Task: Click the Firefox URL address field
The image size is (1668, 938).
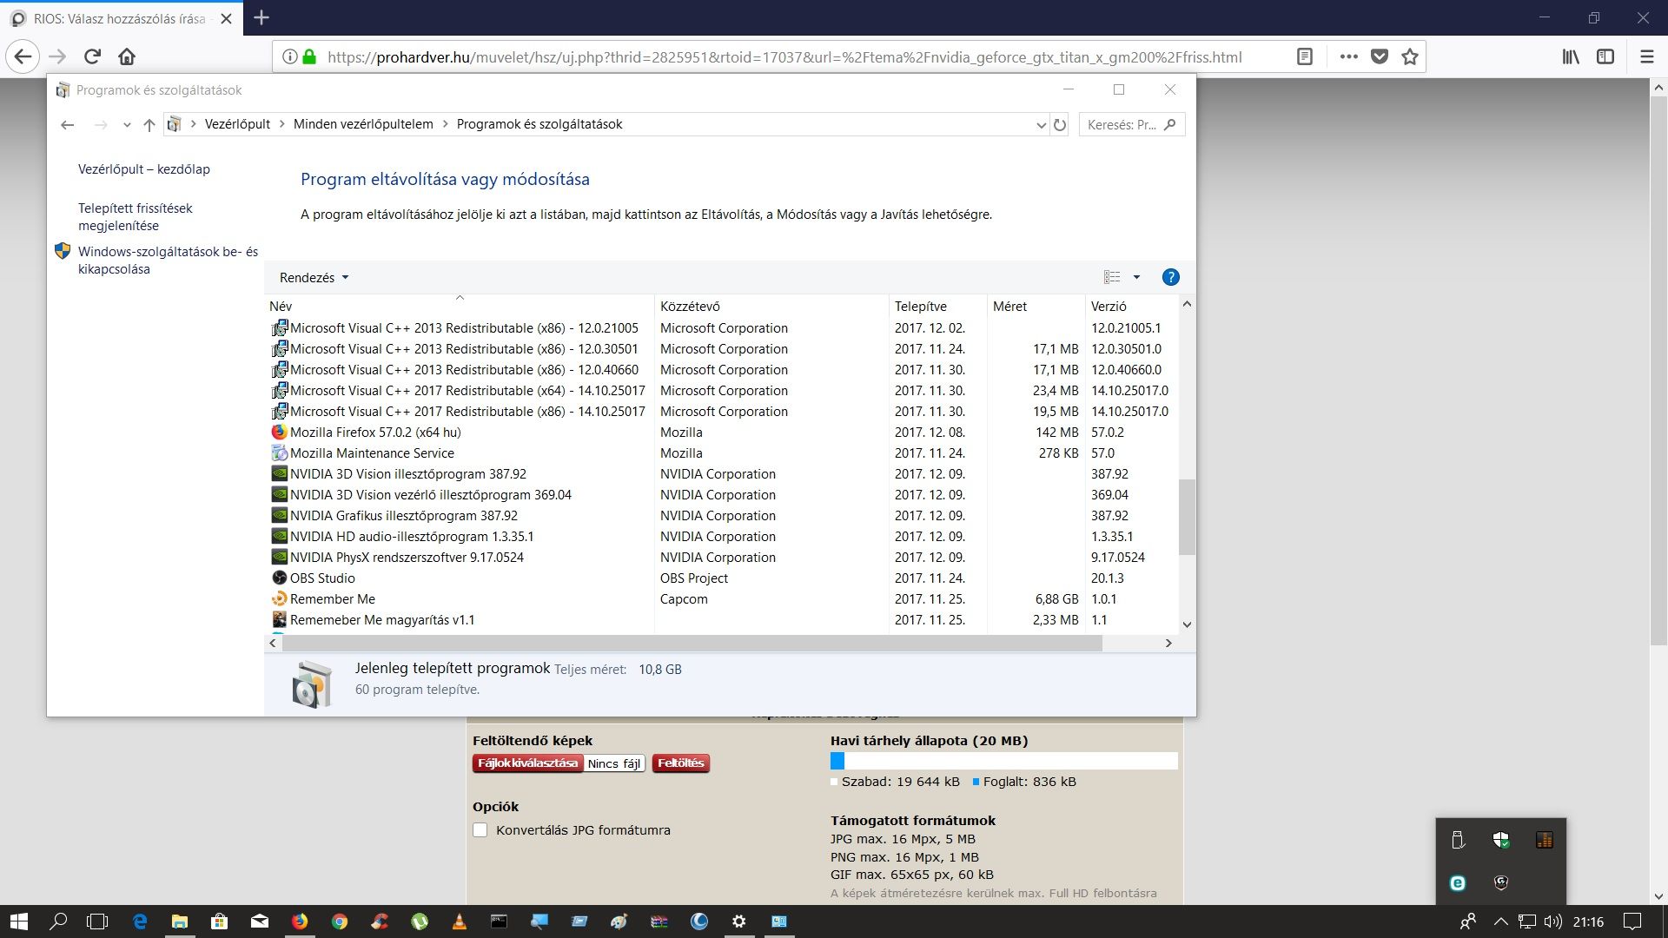Action: [x=784, y=57]
